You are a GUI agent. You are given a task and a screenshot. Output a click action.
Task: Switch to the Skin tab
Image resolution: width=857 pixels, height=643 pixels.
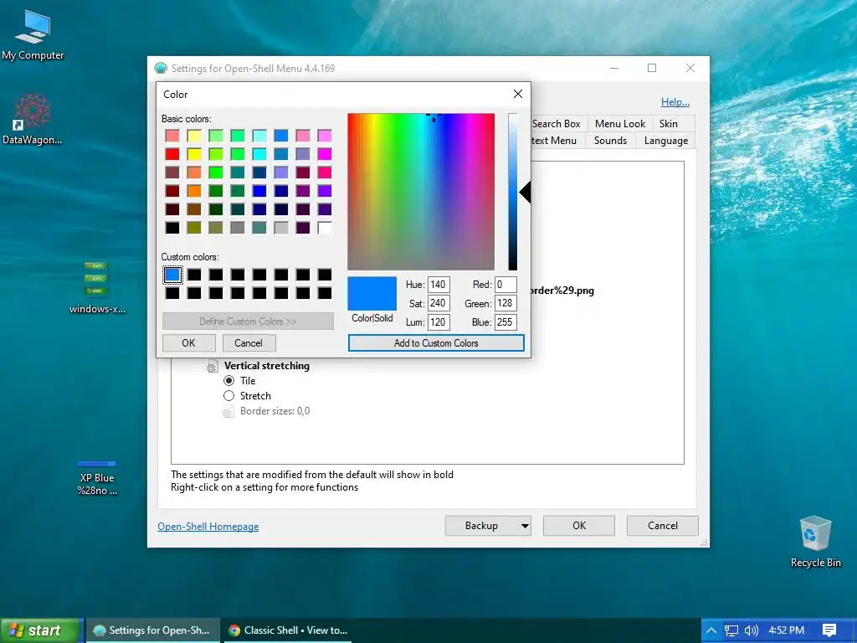coord(668,124)
